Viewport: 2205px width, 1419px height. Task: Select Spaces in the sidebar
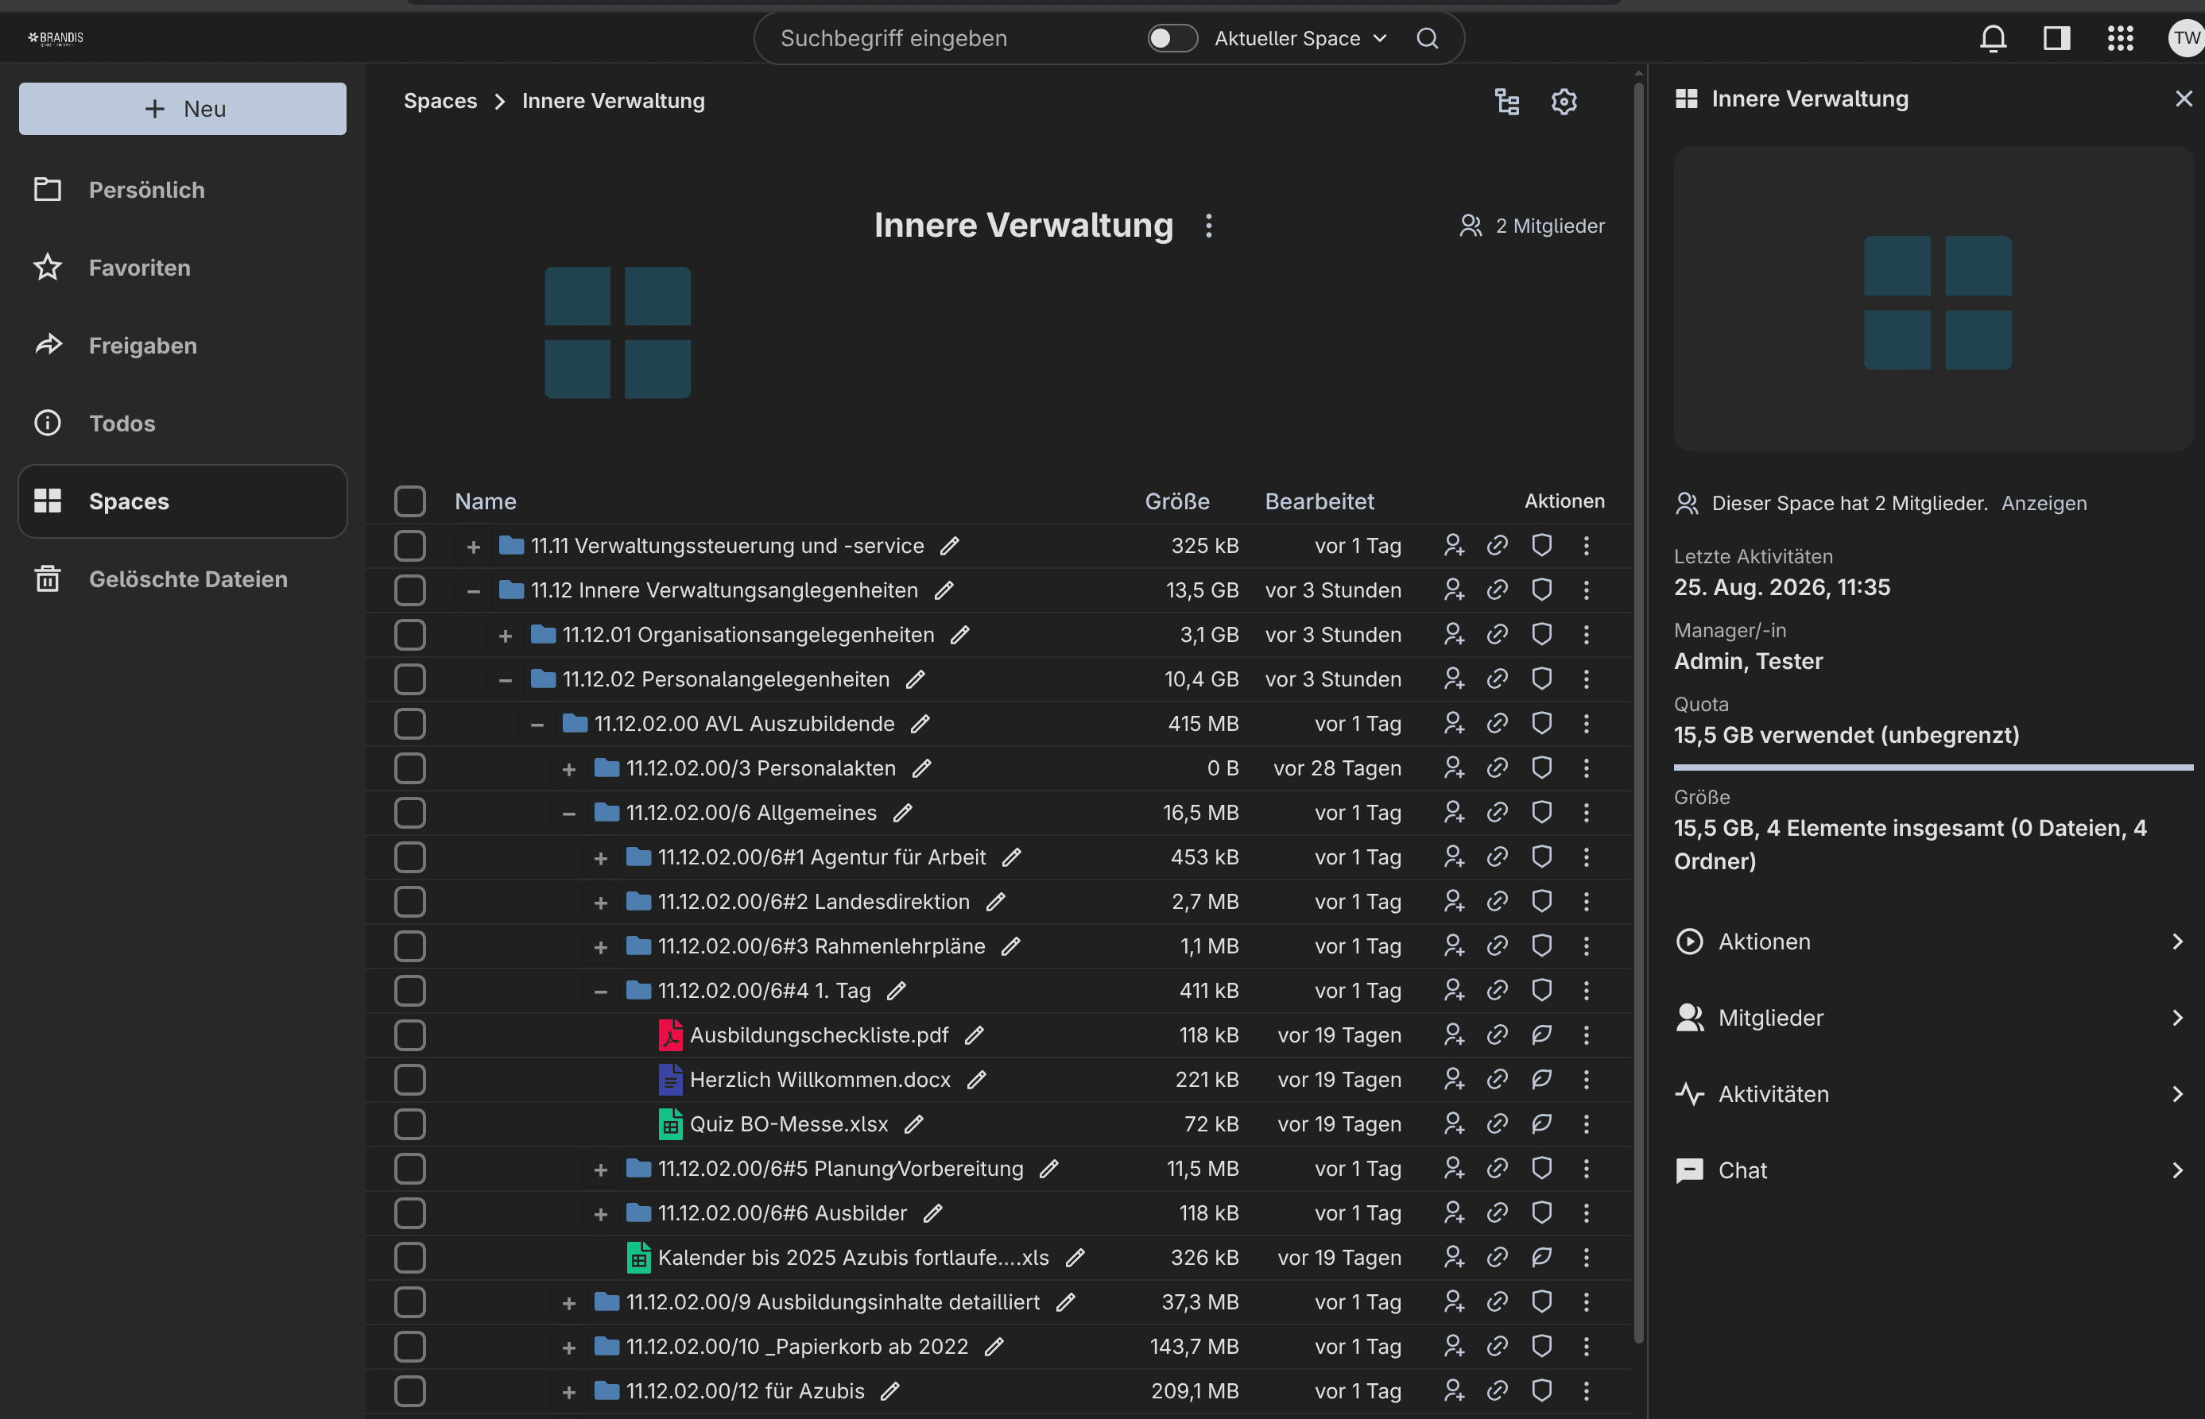click(x=183, y=501)
